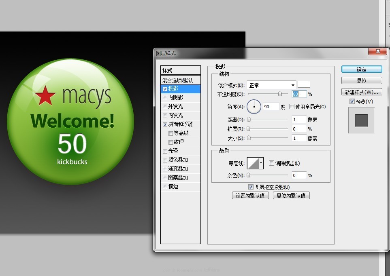The height and width of the screenshot is (276, 390).
Task: Click the style preview thumbnail square
Action: [361, 121]
